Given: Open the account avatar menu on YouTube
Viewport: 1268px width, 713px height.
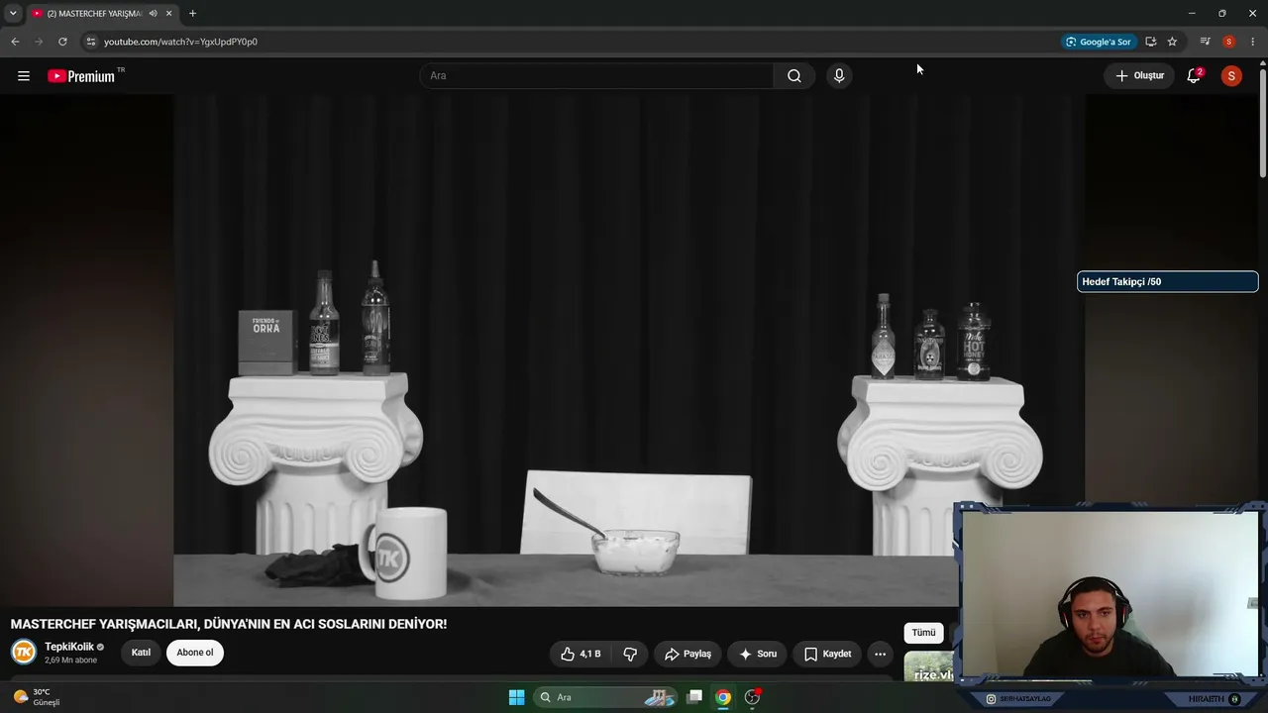Looking at the screenshot, I should [1231, 76].
